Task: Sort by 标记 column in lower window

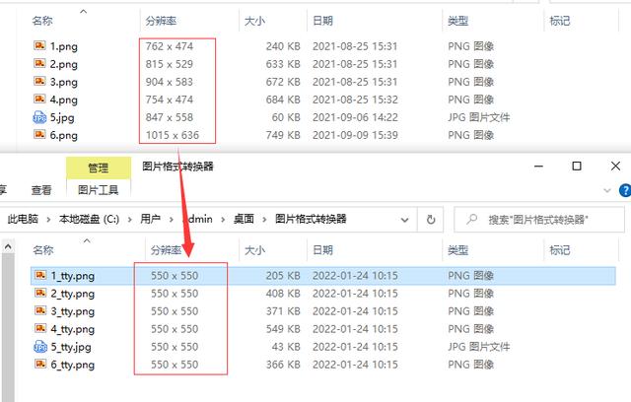Action: (x=560, y=250)
